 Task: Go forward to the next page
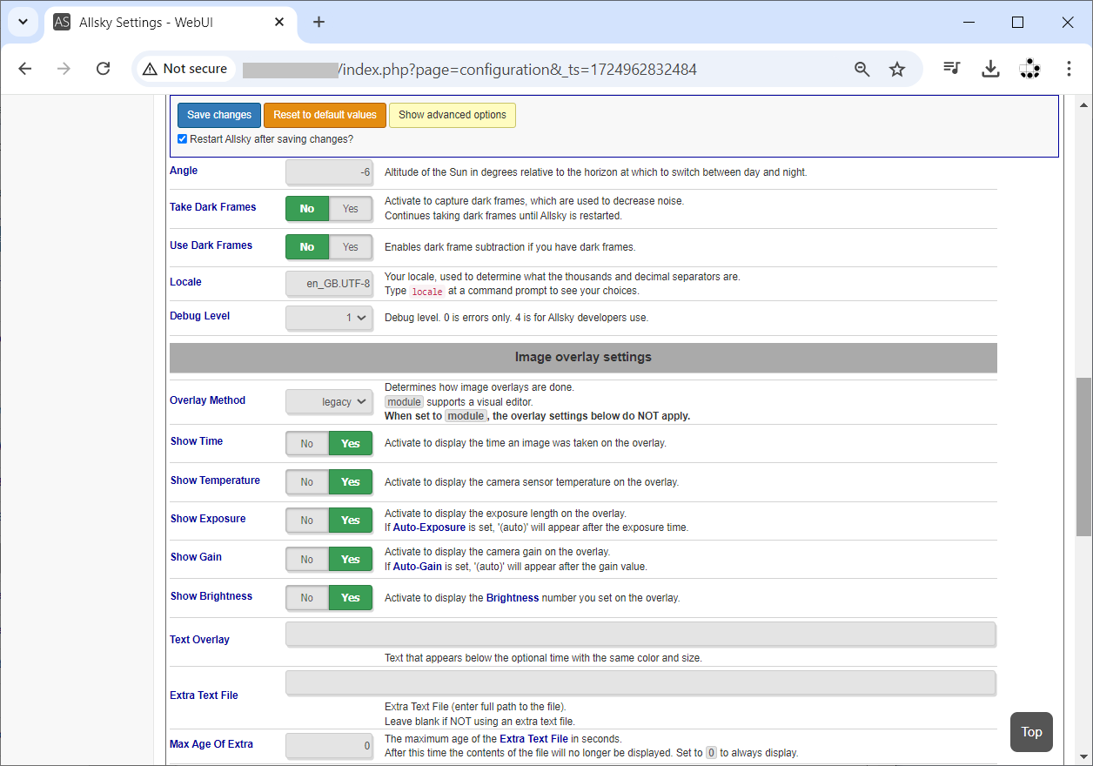(64, 69)
